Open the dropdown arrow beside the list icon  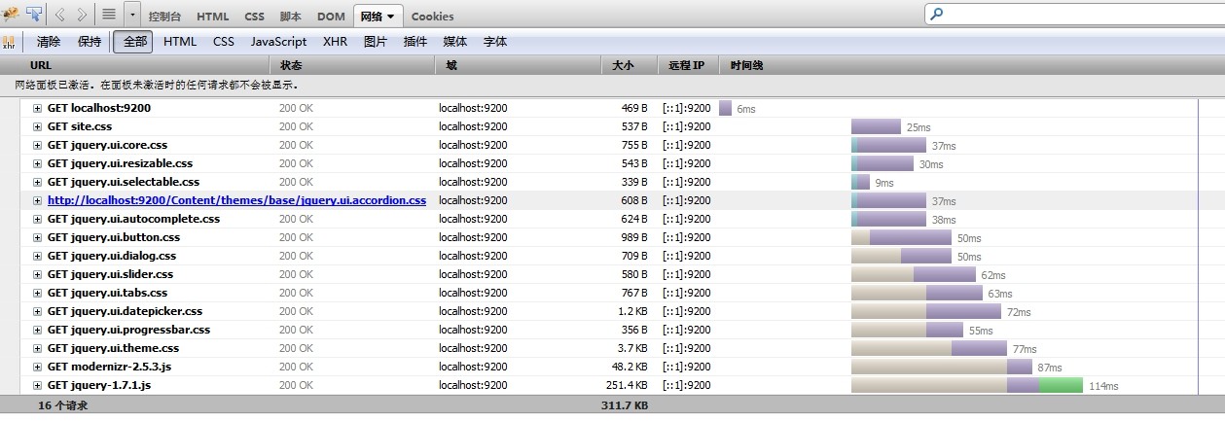[x=132, y=15]
